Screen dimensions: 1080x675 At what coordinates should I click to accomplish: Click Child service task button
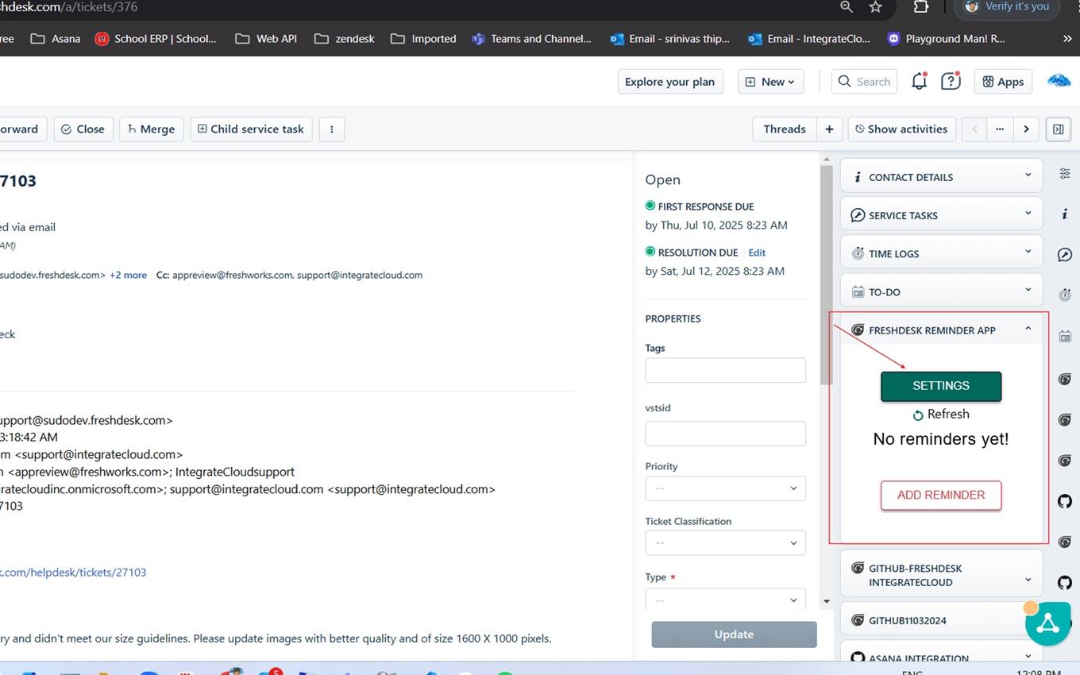251,129
